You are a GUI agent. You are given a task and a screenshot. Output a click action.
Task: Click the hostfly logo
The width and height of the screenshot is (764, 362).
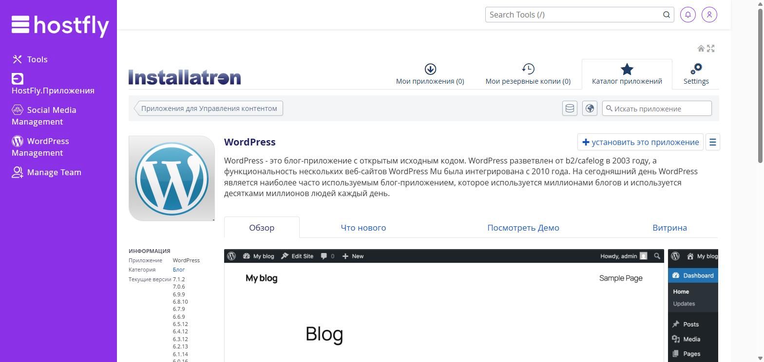60,26
